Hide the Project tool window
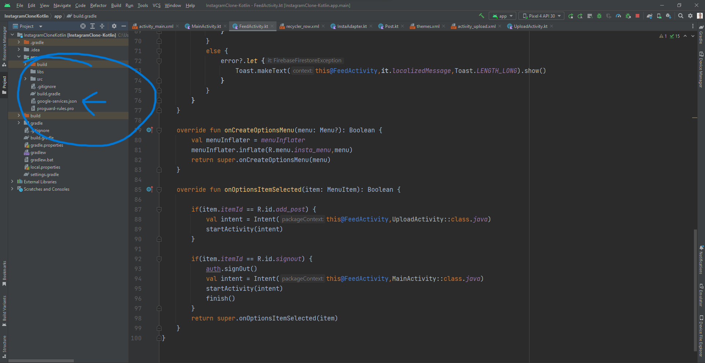 (124, 26)
